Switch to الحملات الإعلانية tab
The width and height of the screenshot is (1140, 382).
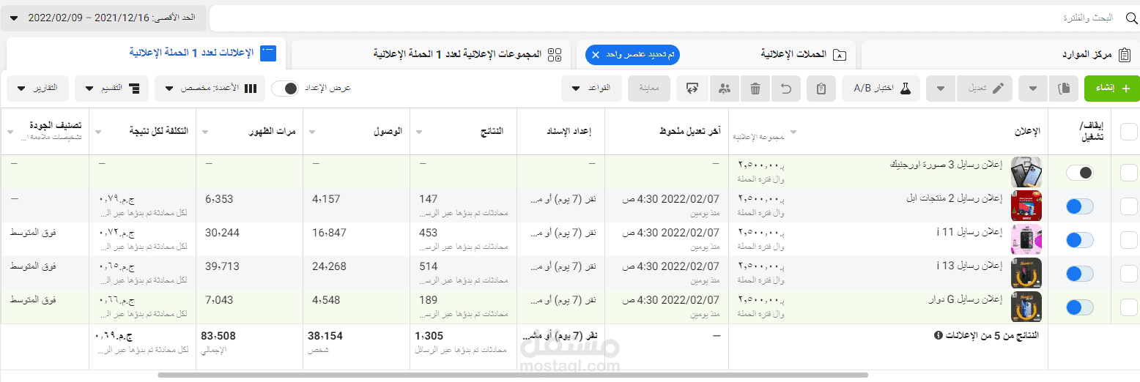(x=716, y=55)
